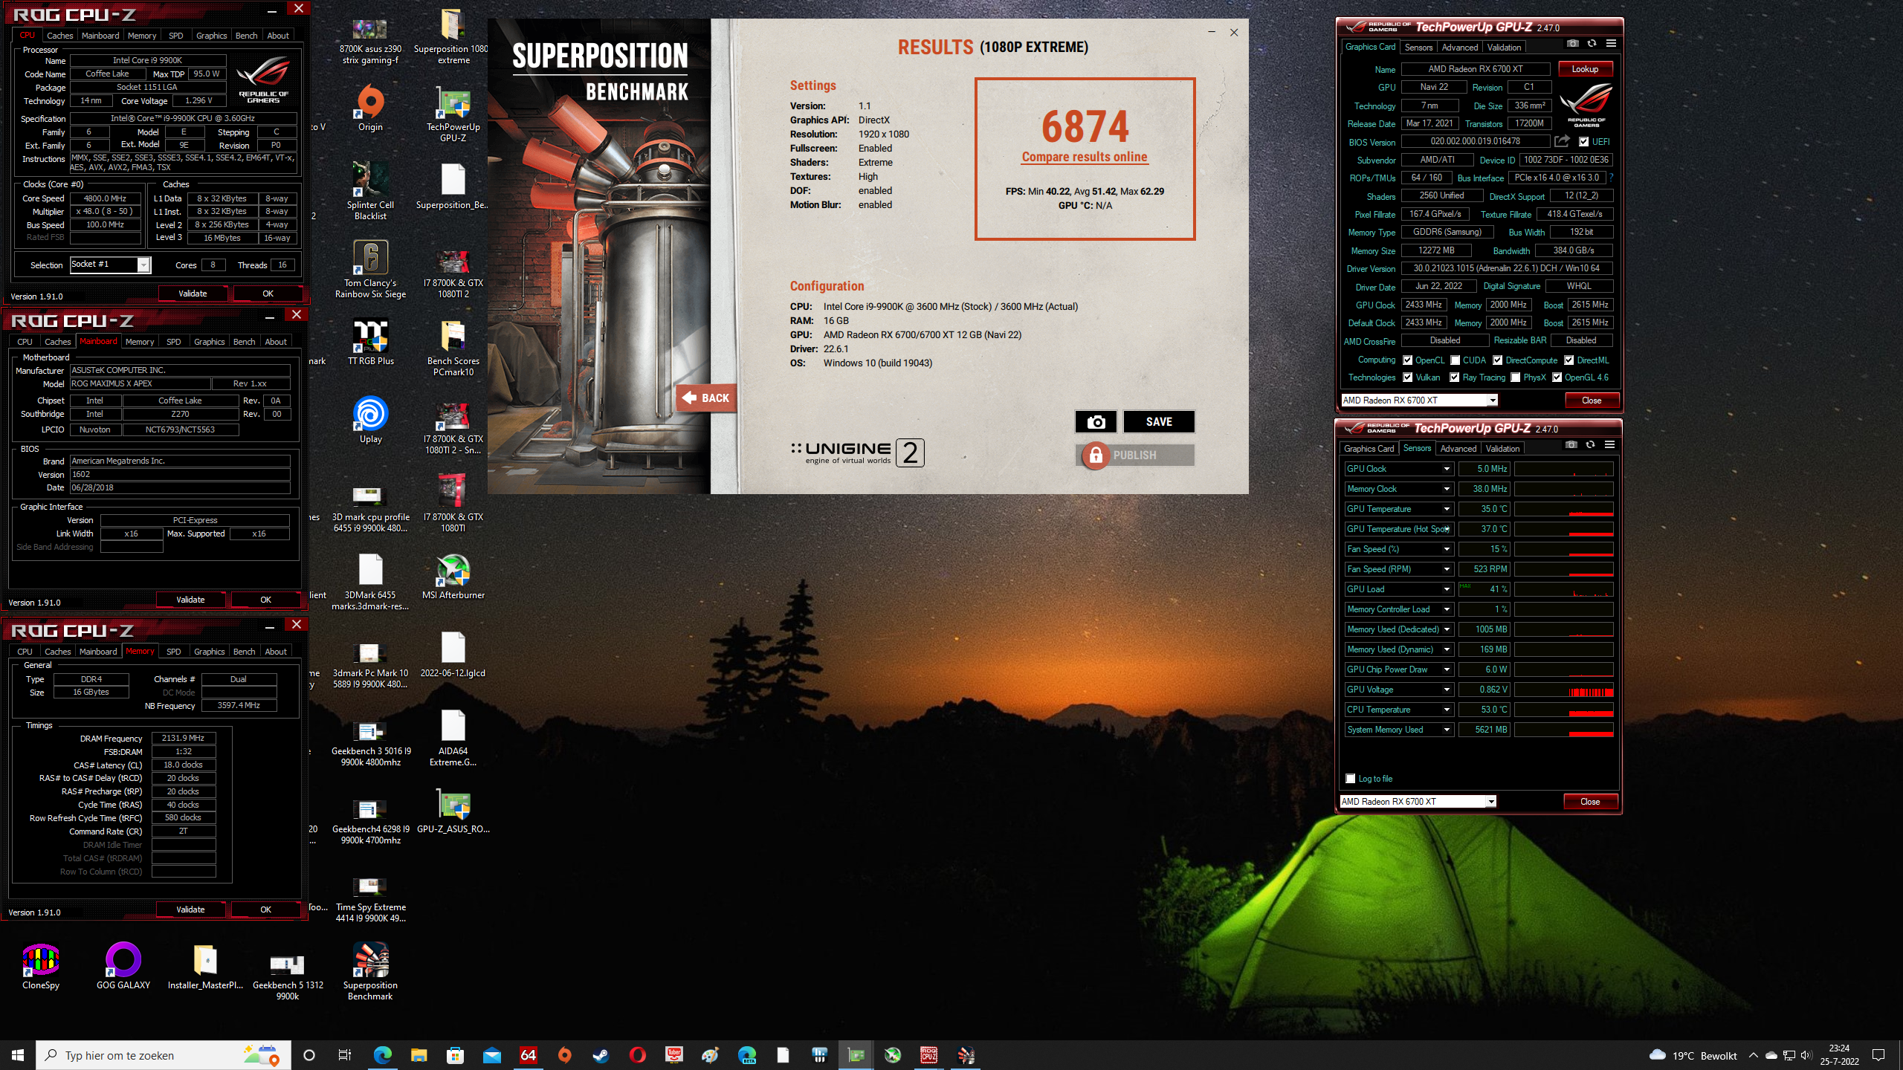Screen dimensions: 1903x1070
Task: Open GPU selector dropdown in GPU-Z Sensors window
Action: tap(1491, 802)
